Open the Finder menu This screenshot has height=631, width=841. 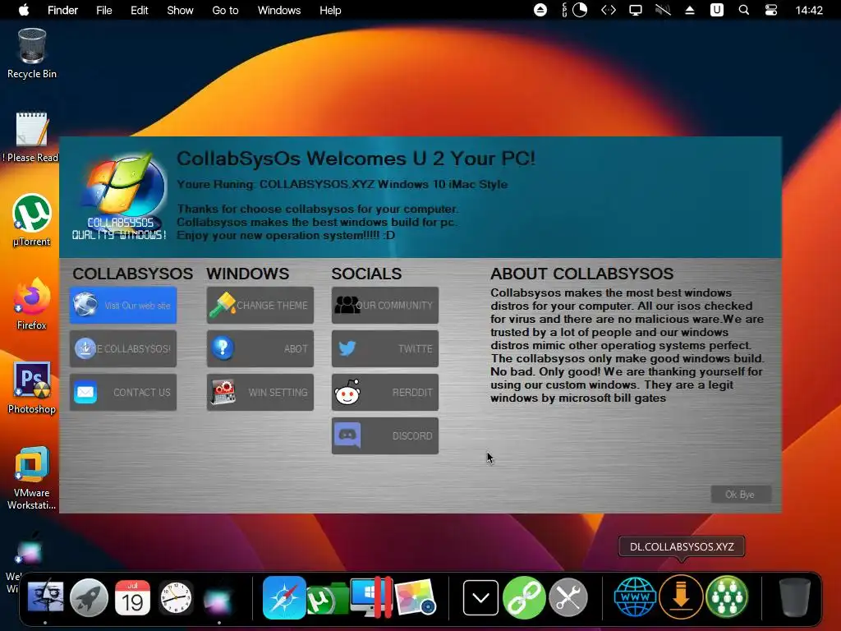point(62,10)
